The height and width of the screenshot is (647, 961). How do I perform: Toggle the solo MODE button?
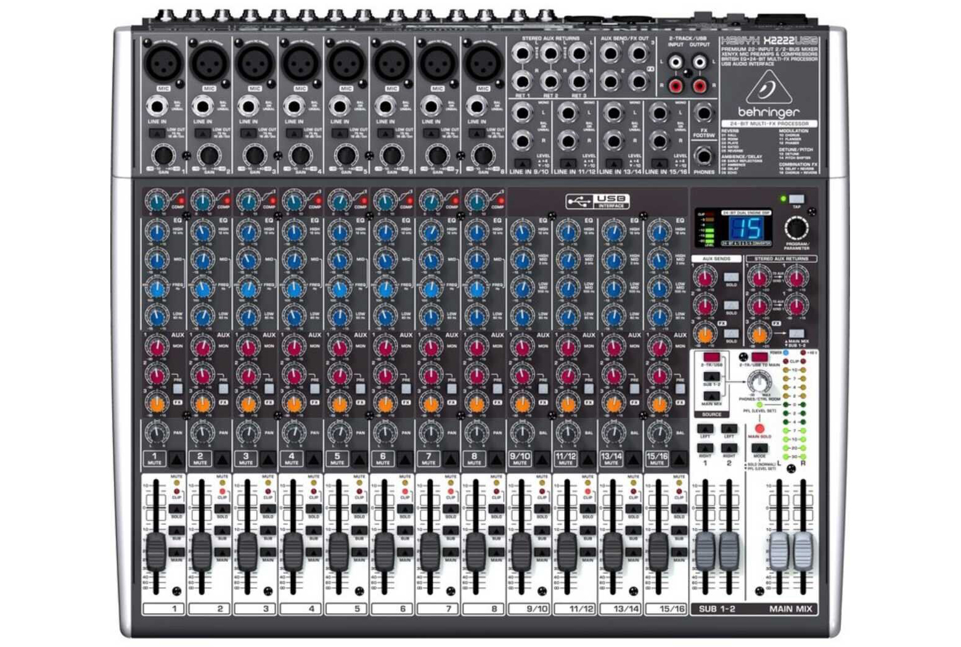pos(759,449)
